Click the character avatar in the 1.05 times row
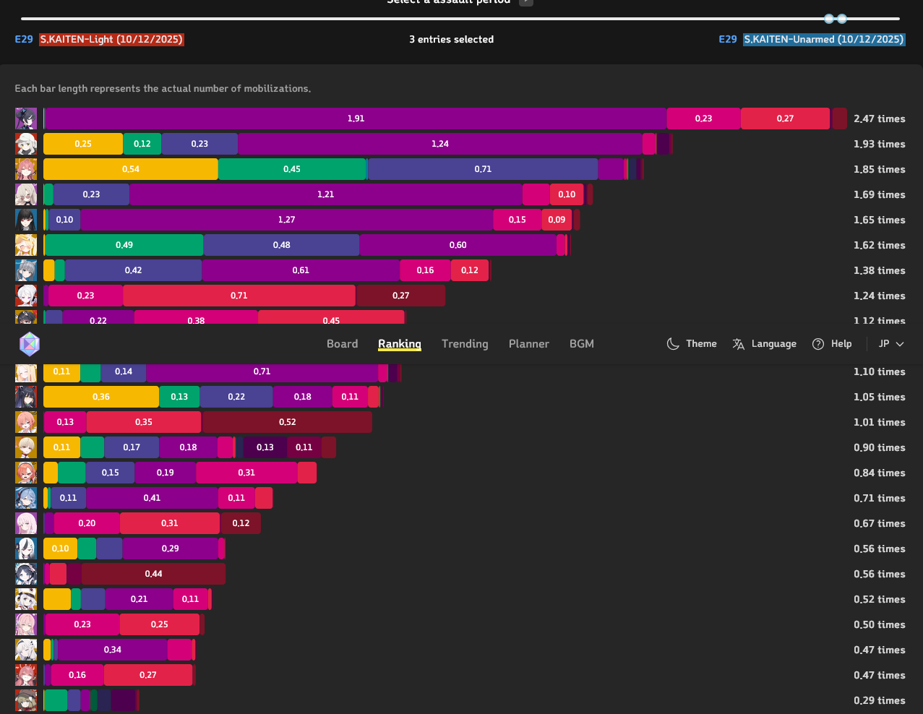This screenshot has width=923, height=714. point(26,397)
